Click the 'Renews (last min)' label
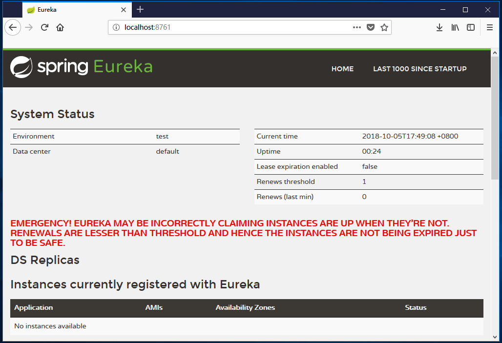502x343 pixels. [x=285, y=197]
